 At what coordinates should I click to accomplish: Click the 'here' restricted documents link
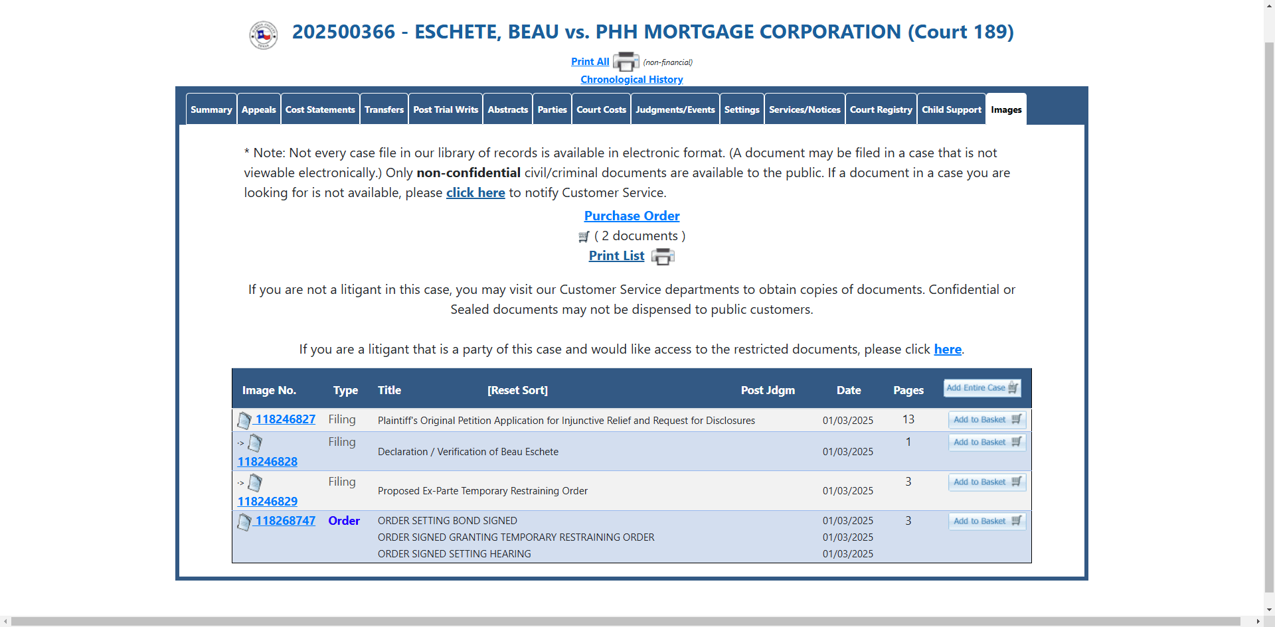point(948,350)
